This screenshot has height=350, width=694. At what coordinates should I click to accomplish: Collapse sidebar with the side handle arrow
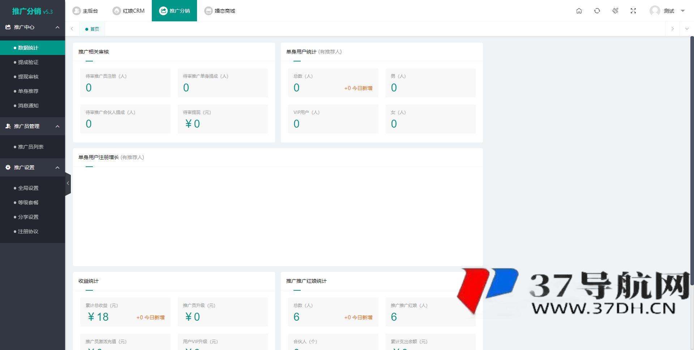click(68, 183)
